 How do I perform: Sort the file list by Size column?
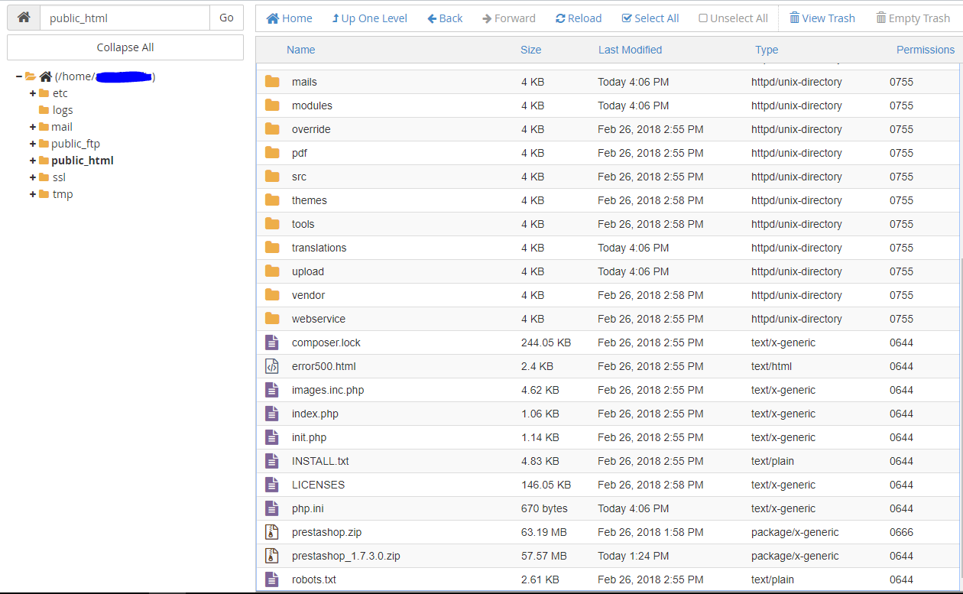pos(531,50)
